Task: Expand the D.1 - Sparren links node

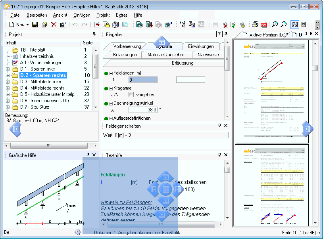Action: click(8, 69)
